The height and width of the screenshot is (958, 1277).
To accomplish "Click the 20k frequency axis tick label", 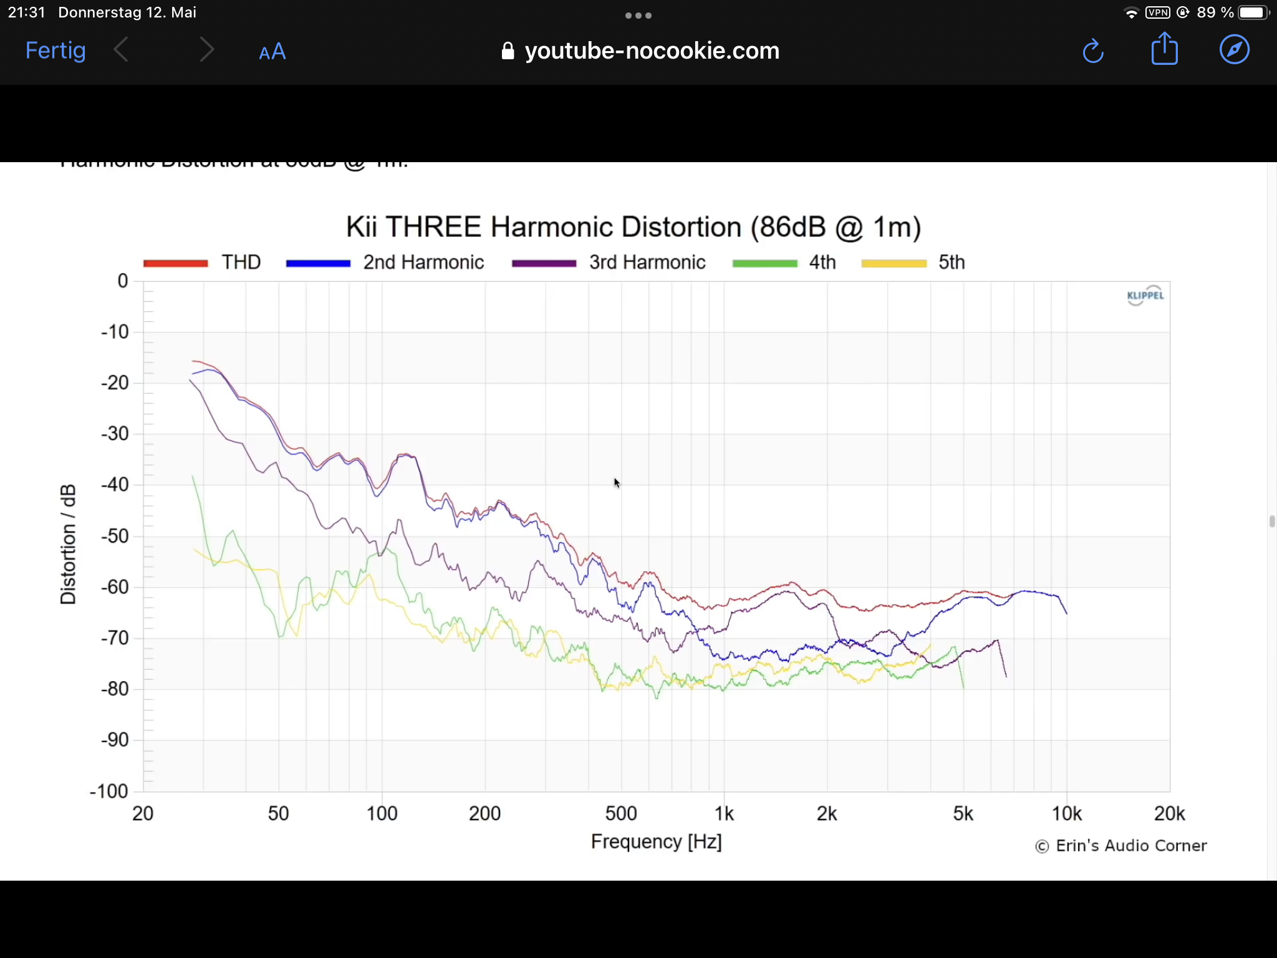I will pos(1169,814).
